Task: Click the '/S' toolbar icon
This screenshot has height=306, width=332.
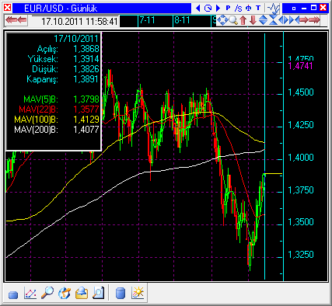Action: (x=238, y=9)
